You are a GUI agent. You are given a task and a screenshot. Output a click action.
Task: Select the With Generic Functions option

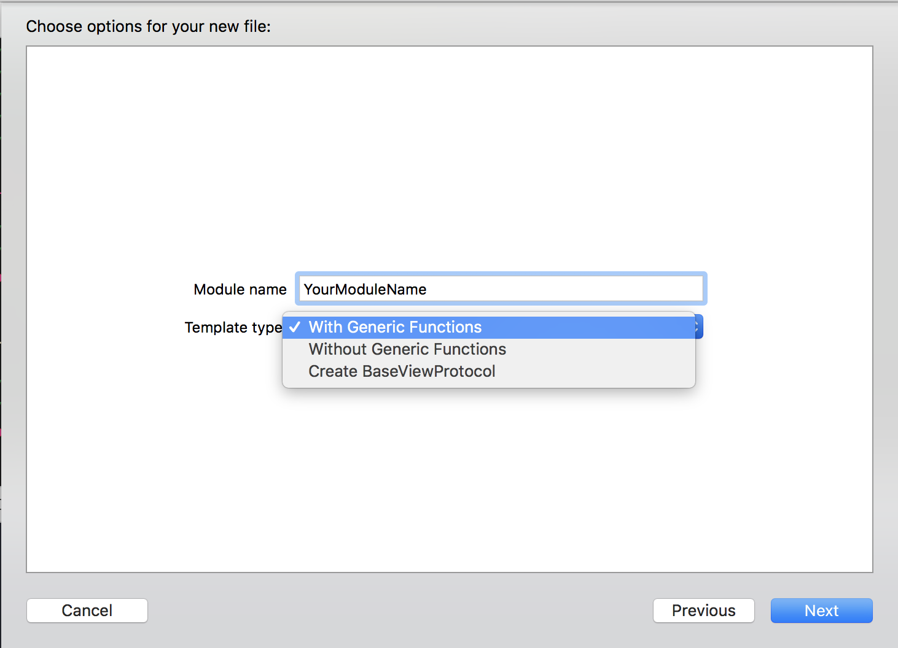click(x=489, y=327)
